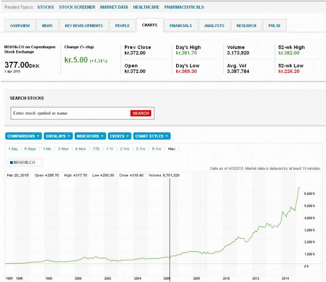Open the Comparisons dropdown
Viewport: 326px width, 282px height.
click(x=24, y=136)
